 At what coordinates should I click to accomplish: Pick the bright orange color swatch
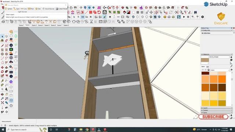coord(222,79)
